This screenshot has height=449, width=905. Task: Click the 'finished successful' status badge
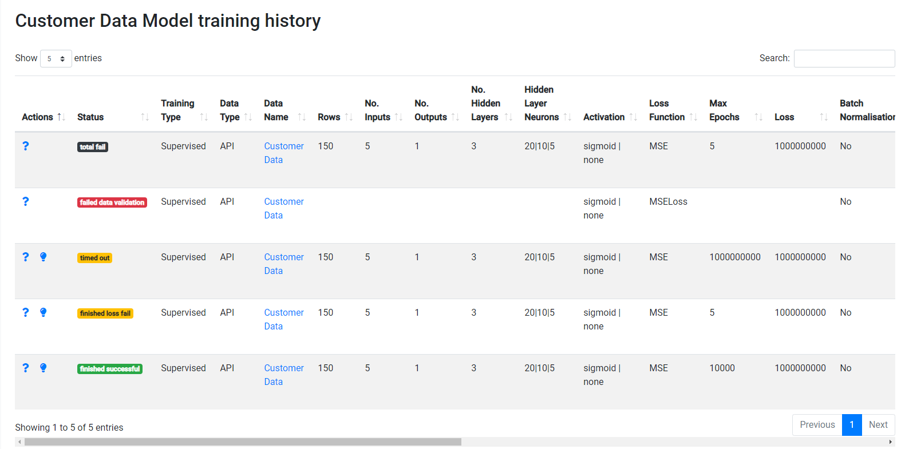[x=110, y=369]
